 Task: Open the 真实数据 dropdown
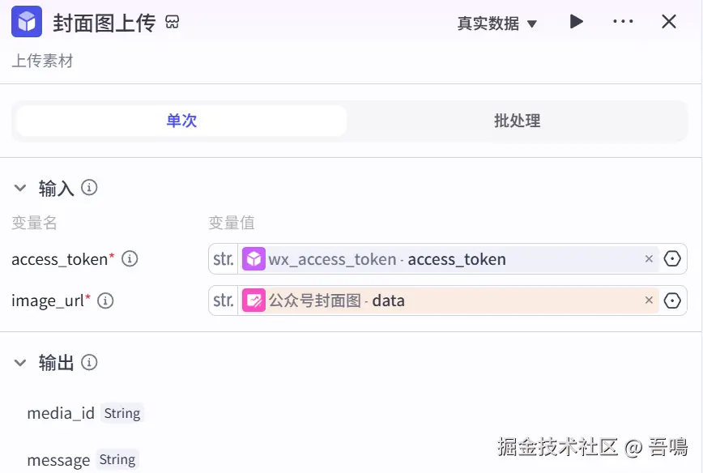click(x=497, y=23)
